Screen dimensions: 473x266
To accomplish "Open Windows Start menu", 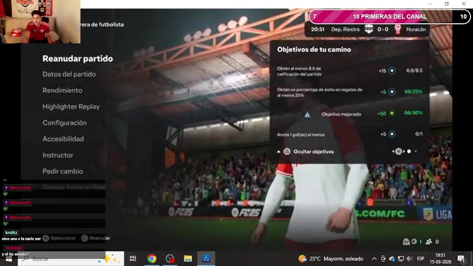I will click(x=9, y=259).
